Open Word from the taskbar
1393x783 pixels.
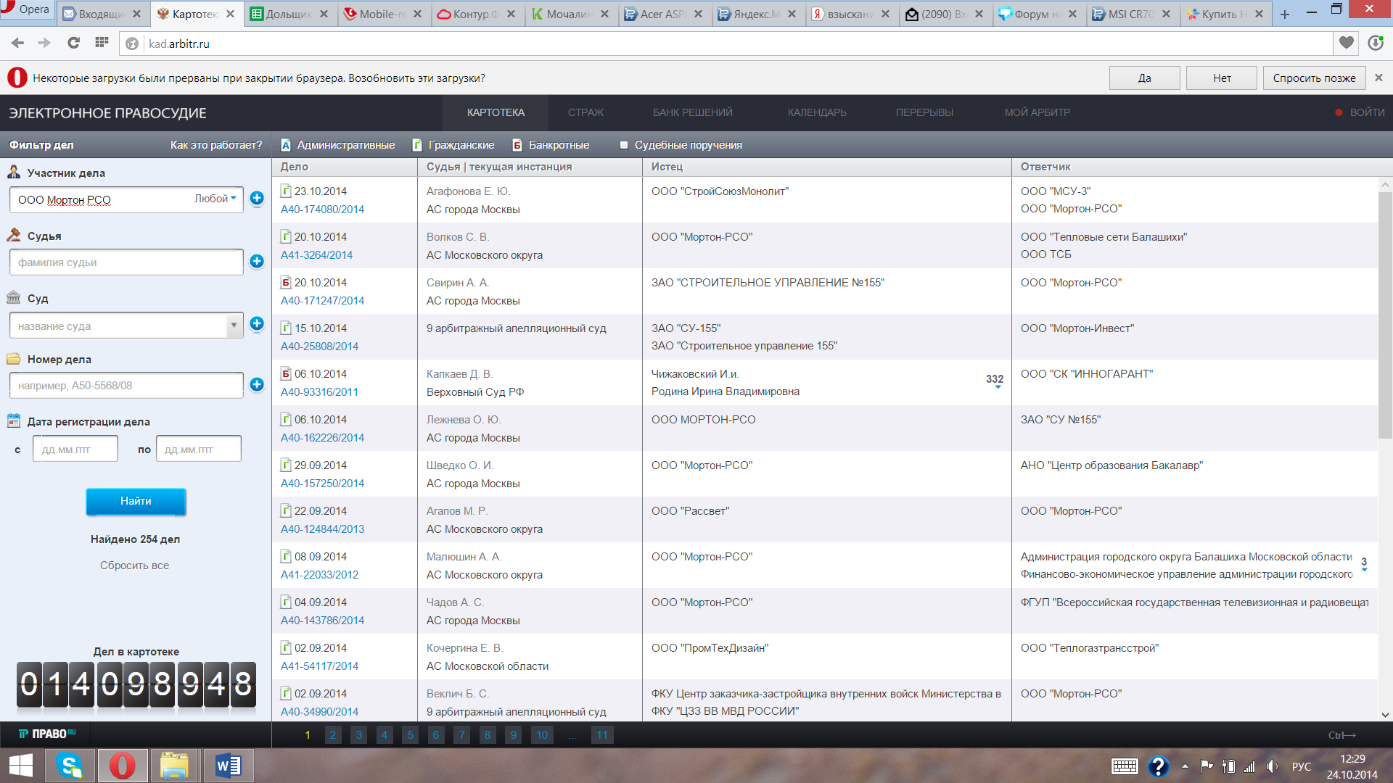coord(229,766)
